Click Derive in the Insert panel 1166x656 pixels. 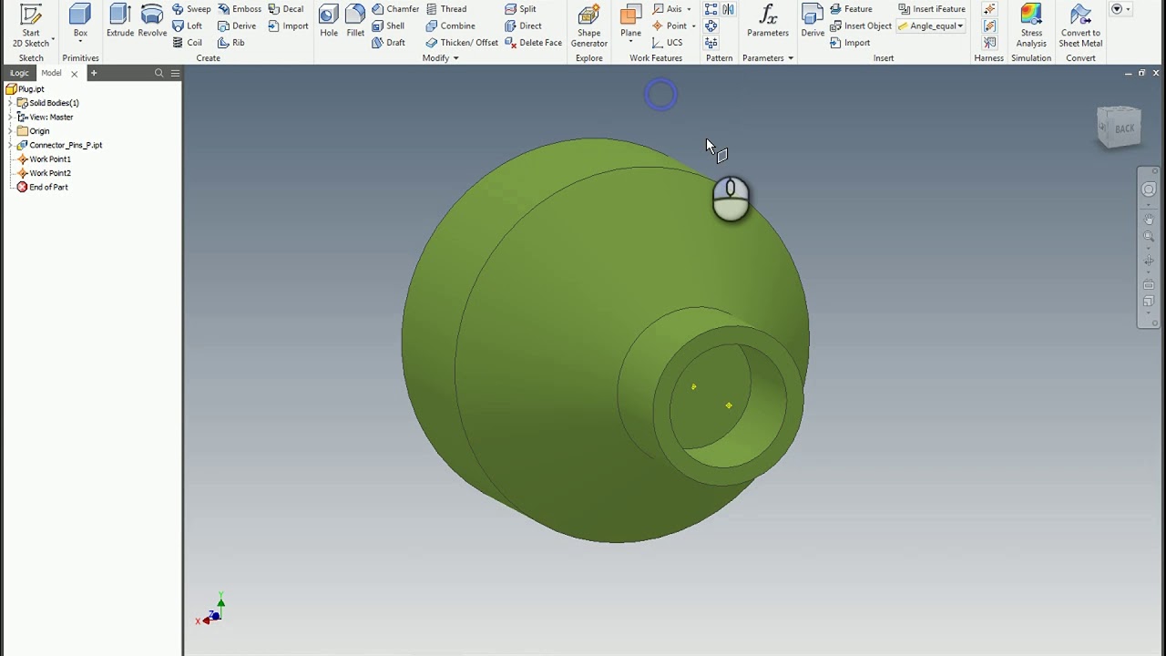[813, 21]
